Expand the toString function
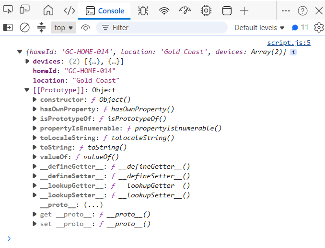Image resolution: width=325 pixels, height=248 pixels. pyautogui.click(x=35, y=147)
